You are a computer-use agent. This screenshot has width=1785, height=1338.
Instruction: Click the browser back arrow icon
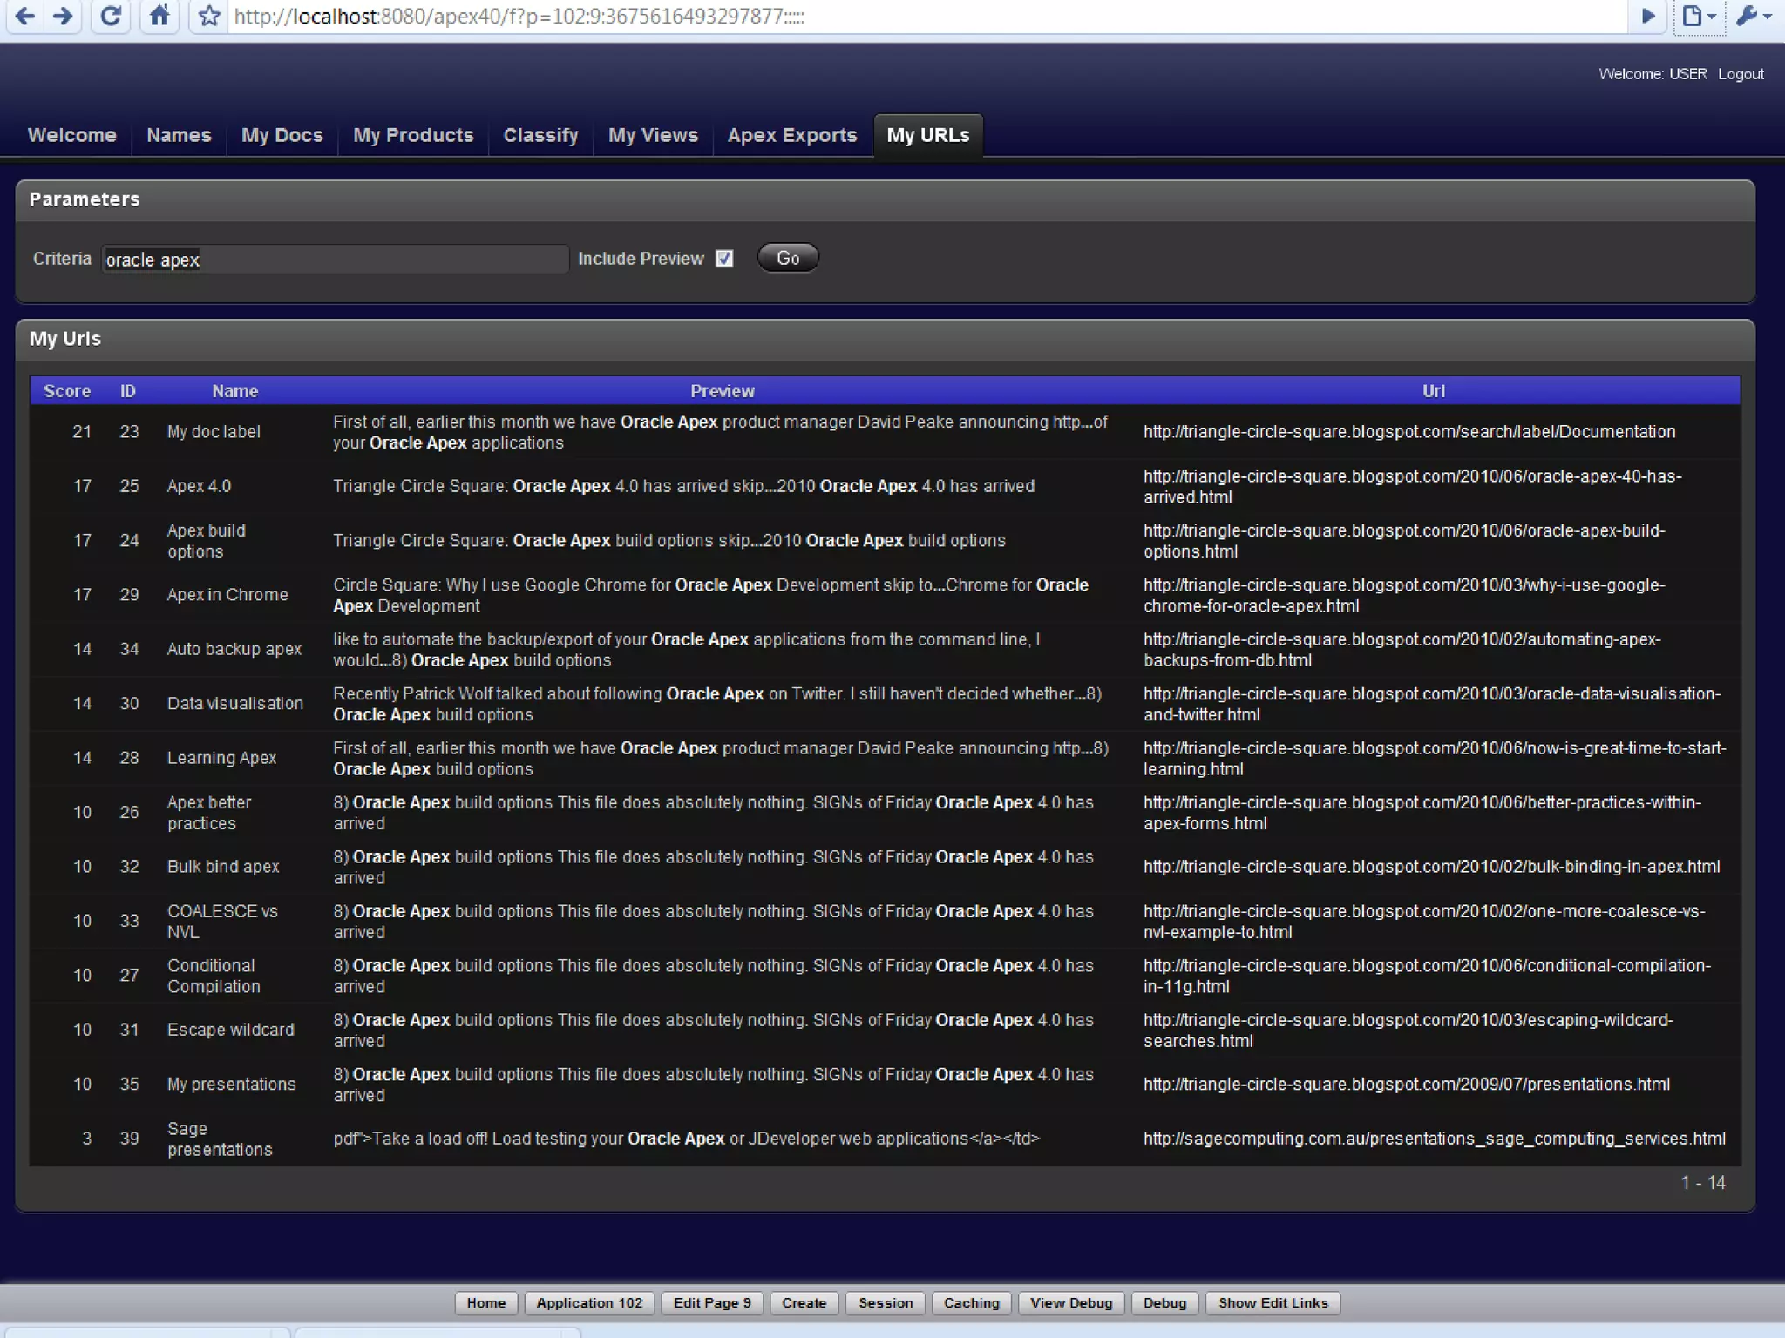[25, 16]
